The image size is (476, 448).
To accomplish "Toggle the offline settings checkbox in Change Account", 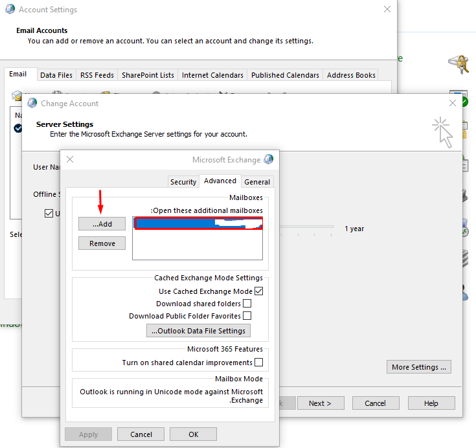I will tap(49, 214).
